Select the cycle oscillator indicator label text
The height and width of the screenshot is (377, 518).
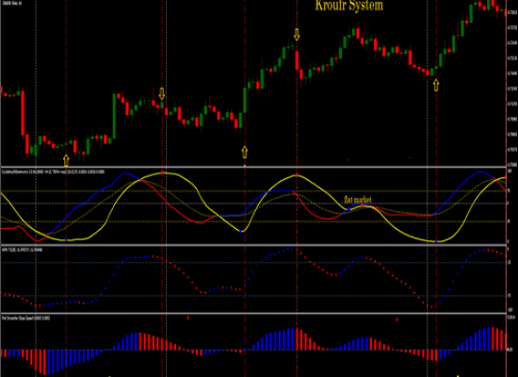point(53,172)
